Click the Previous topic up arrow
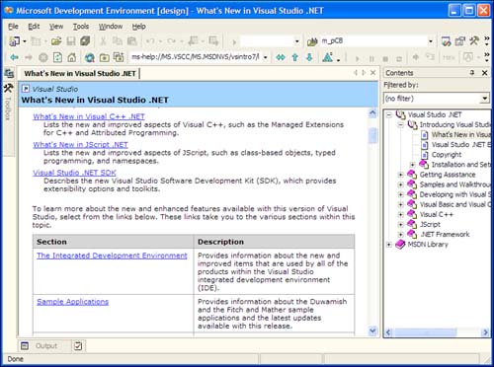The width and height of the screenshot is (494, 367). (295, 57)
